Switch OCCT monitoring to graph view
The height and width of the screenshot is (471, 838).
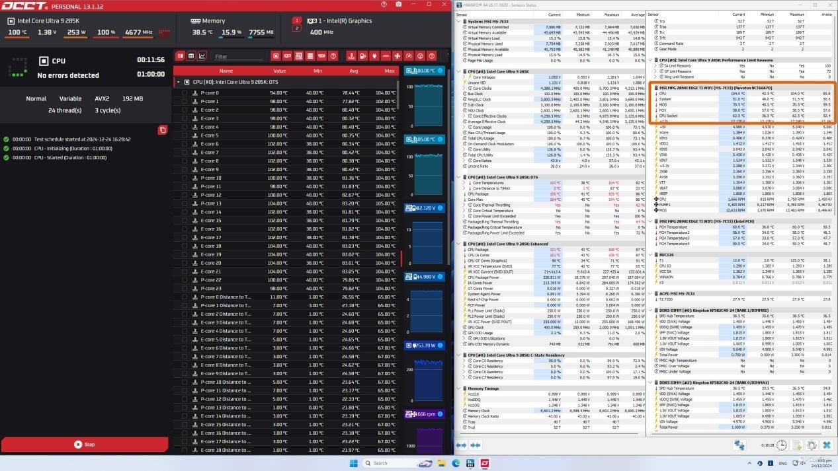click(202, 56)
